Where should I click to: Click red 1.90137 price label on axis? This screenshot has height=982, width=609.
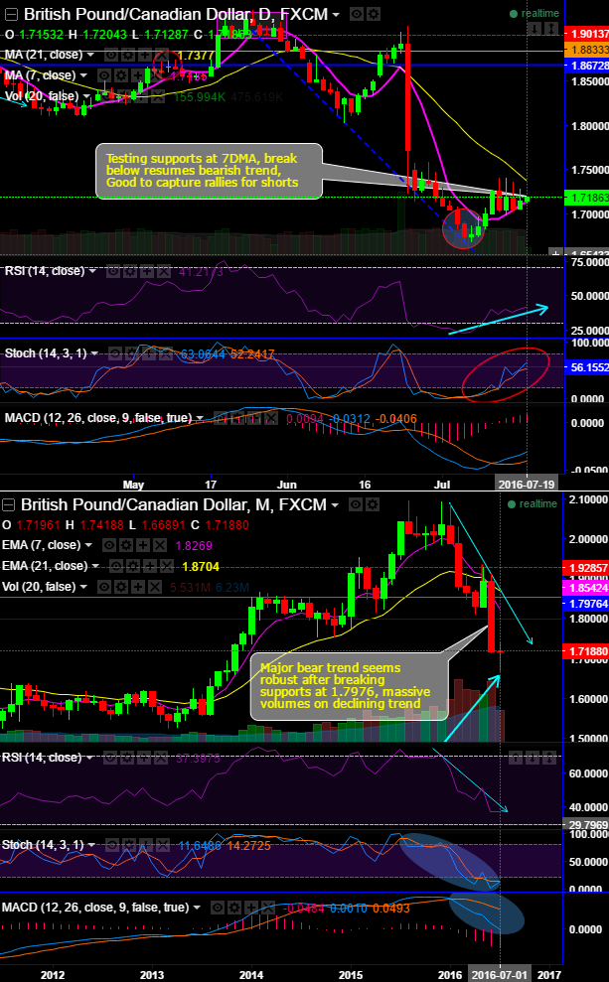[x=586, y=34]
